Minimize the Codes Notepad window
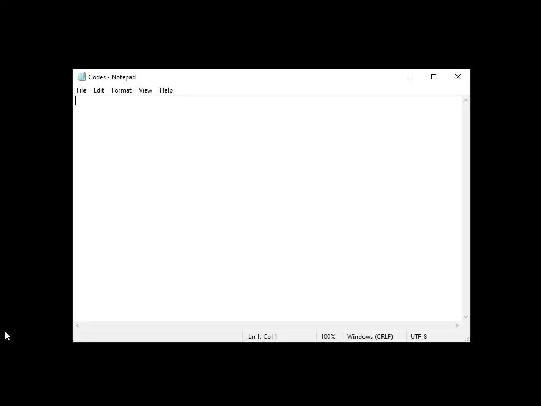Viewport: 541px width, 406px height. tap(410, 77)
